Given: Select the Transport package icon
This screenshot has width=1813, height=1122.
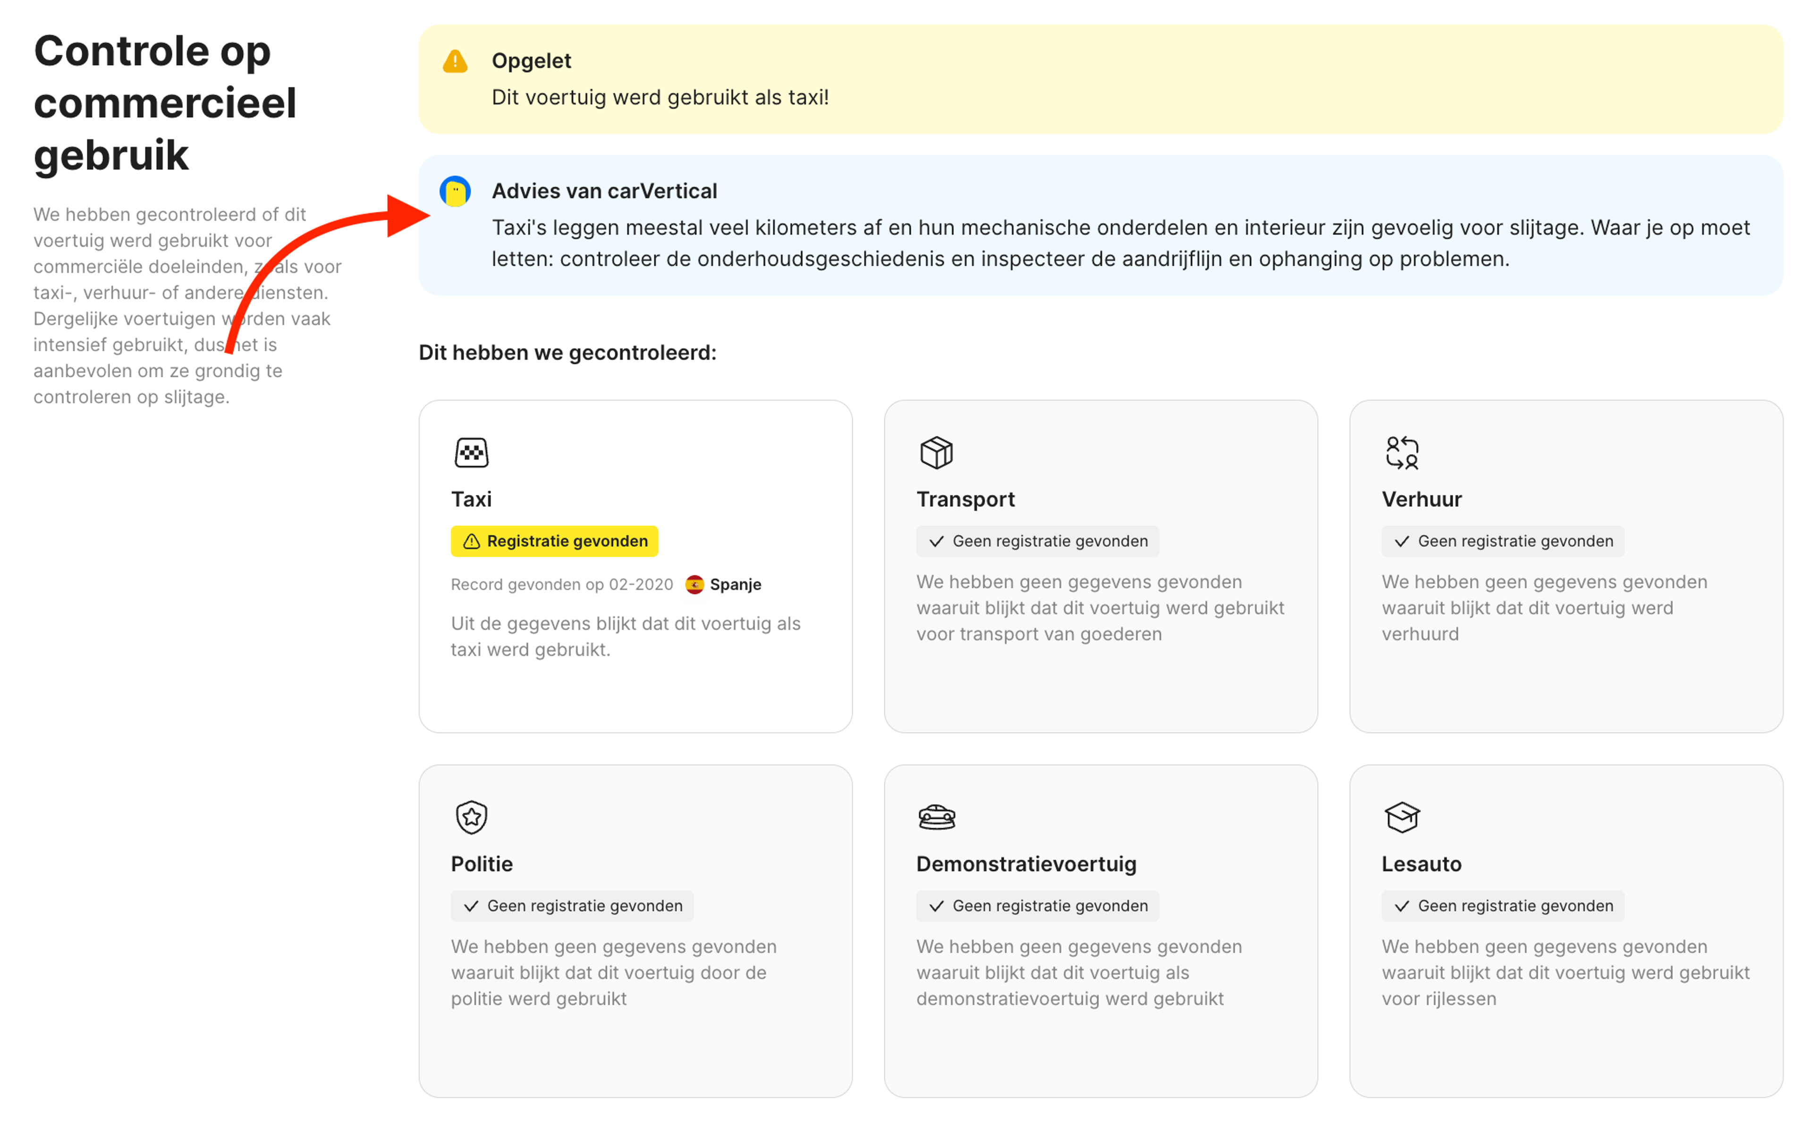Looking at the screenshot, I should pyautogui.click(x=937, y=452).
